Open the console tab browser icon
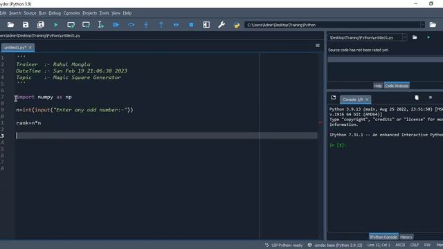The width and height of the screenshot is (443, 249). tap(334, 98)
